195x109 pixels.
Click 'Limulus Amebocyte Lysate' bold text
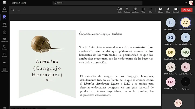click(x=101, y=84)
